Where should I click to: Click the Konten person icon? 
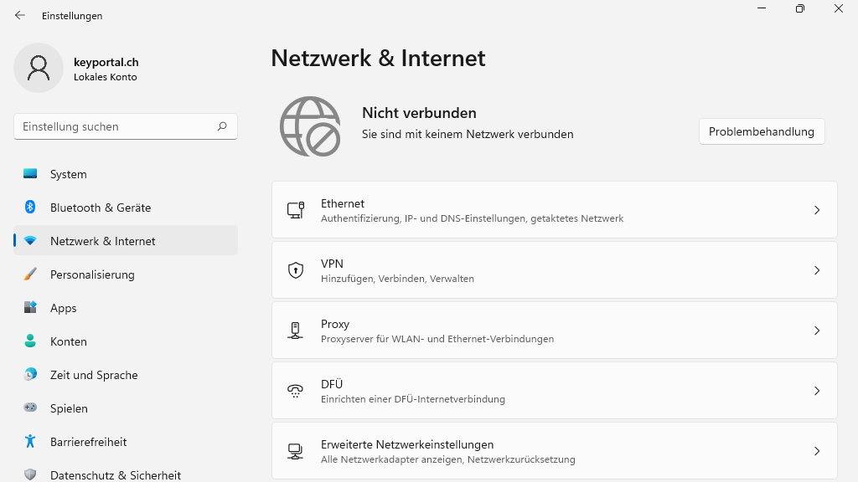coord(30,341)
